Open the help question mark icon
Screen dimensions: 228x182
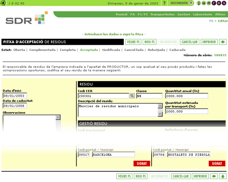[164, 3]
